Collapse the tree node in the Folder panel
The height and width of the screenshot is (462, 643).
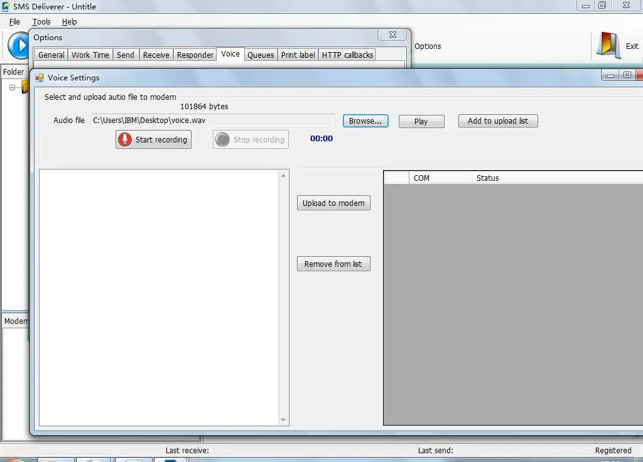coord(12,87)
